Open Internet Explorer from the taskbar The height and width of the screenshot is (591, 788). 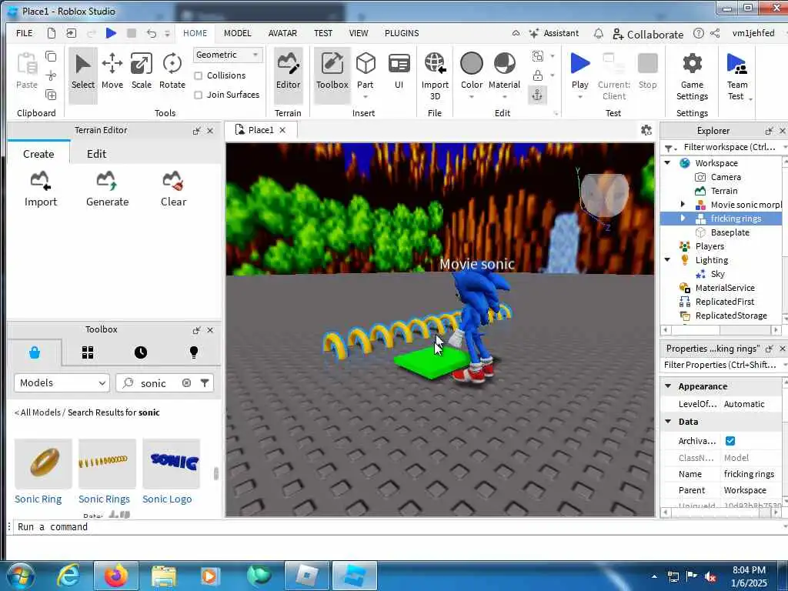pos(68,576)
